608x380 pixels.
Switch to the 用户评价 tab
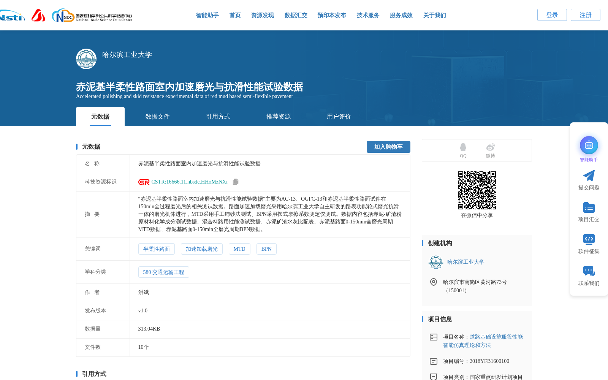pyautogui.click(x=339, y=117)
